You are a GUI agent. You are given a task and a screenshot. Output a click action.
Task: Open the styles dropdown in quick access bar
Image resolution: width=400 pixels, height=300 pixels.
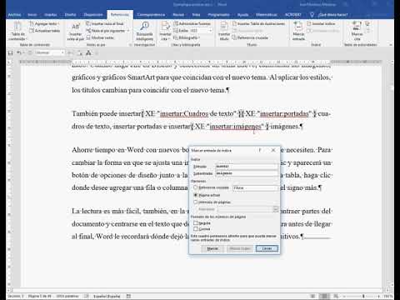[50, 52]
